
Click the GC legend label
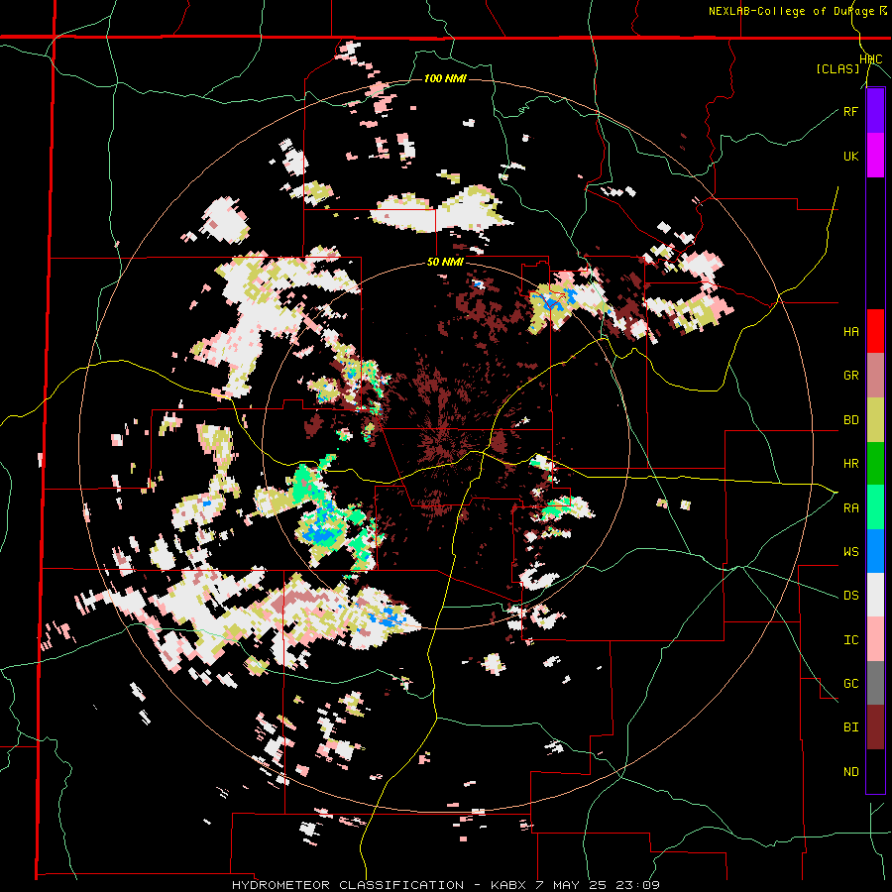(x=850, y=684)
